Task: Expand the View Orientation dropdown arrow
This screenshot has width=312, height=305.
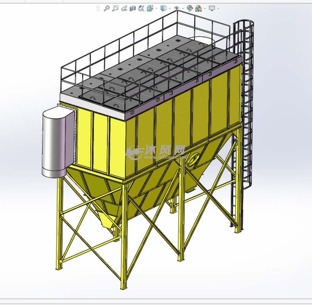Action: 156,8
